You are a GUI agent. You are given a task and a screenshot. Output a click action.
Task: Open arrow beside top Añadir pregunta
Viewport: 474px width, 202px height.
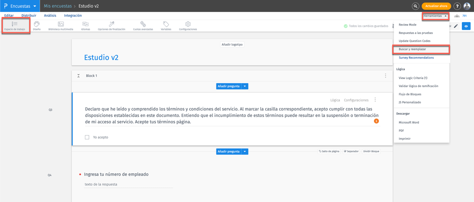[245, 86]
